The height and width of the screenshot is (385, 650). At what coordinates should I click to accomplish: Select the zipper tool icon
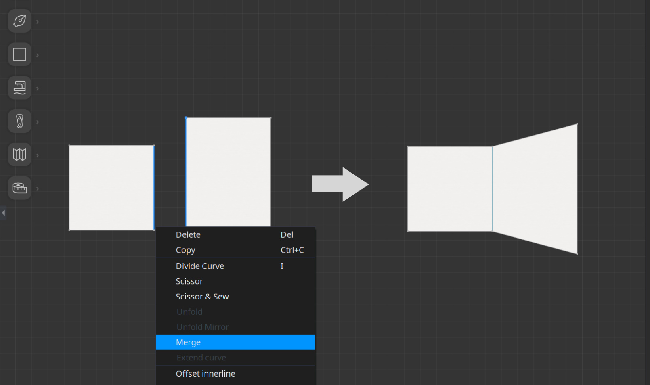click(x=19, y=121)
